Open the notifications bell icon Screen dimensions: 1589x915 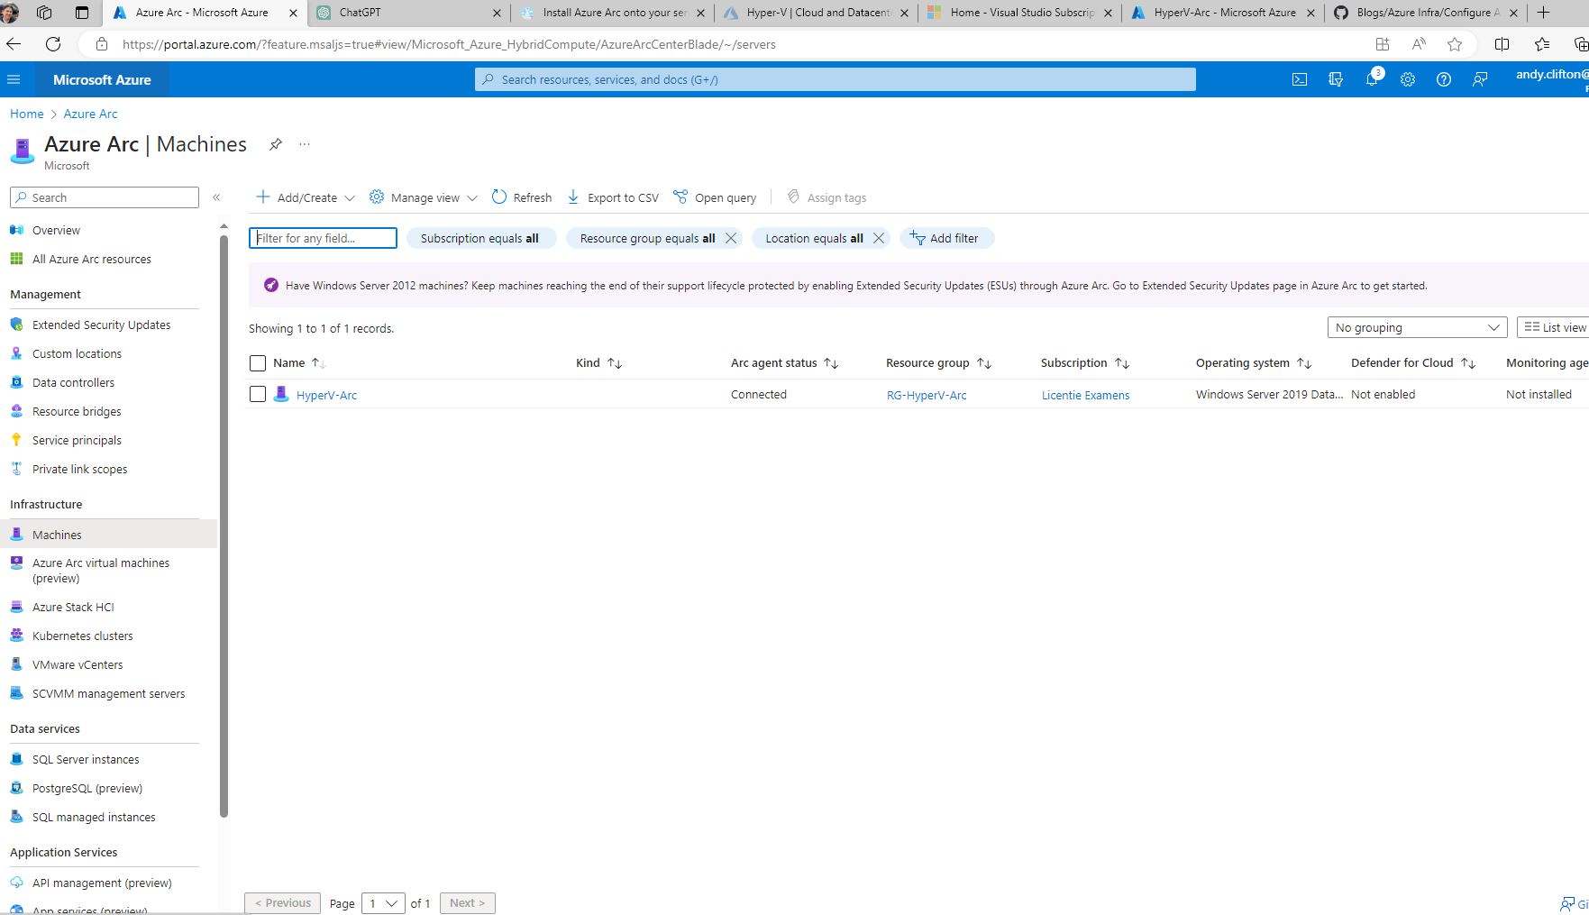coord(1371,79)
